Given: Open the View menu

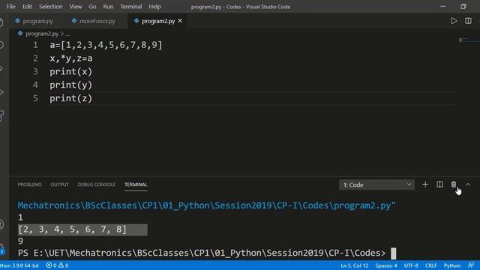Looking at the screenshot, I should [x=75, y=7].
